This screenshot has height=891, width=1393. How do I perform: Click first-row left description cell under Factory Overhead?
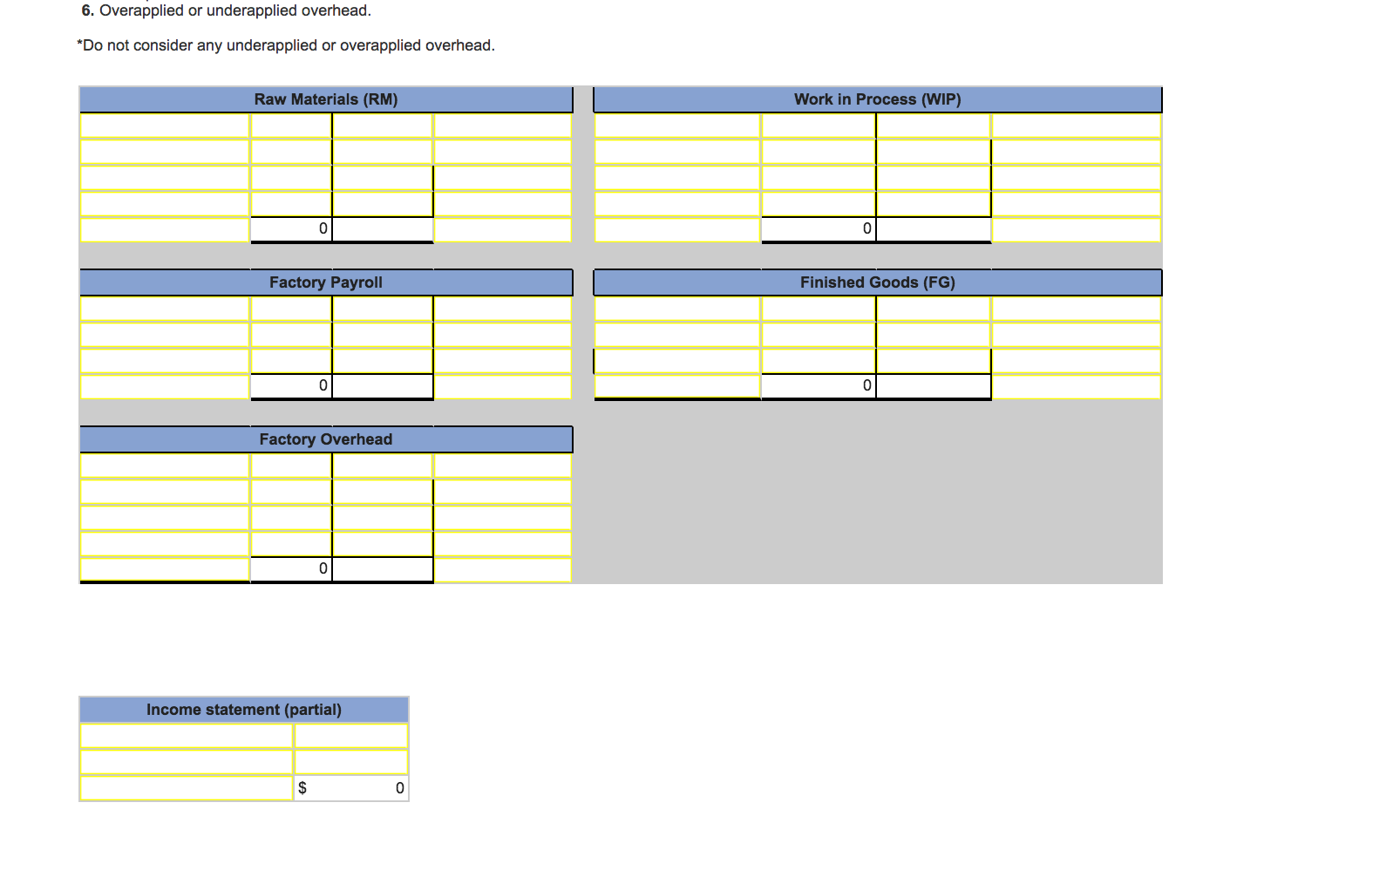pos(165,466)
